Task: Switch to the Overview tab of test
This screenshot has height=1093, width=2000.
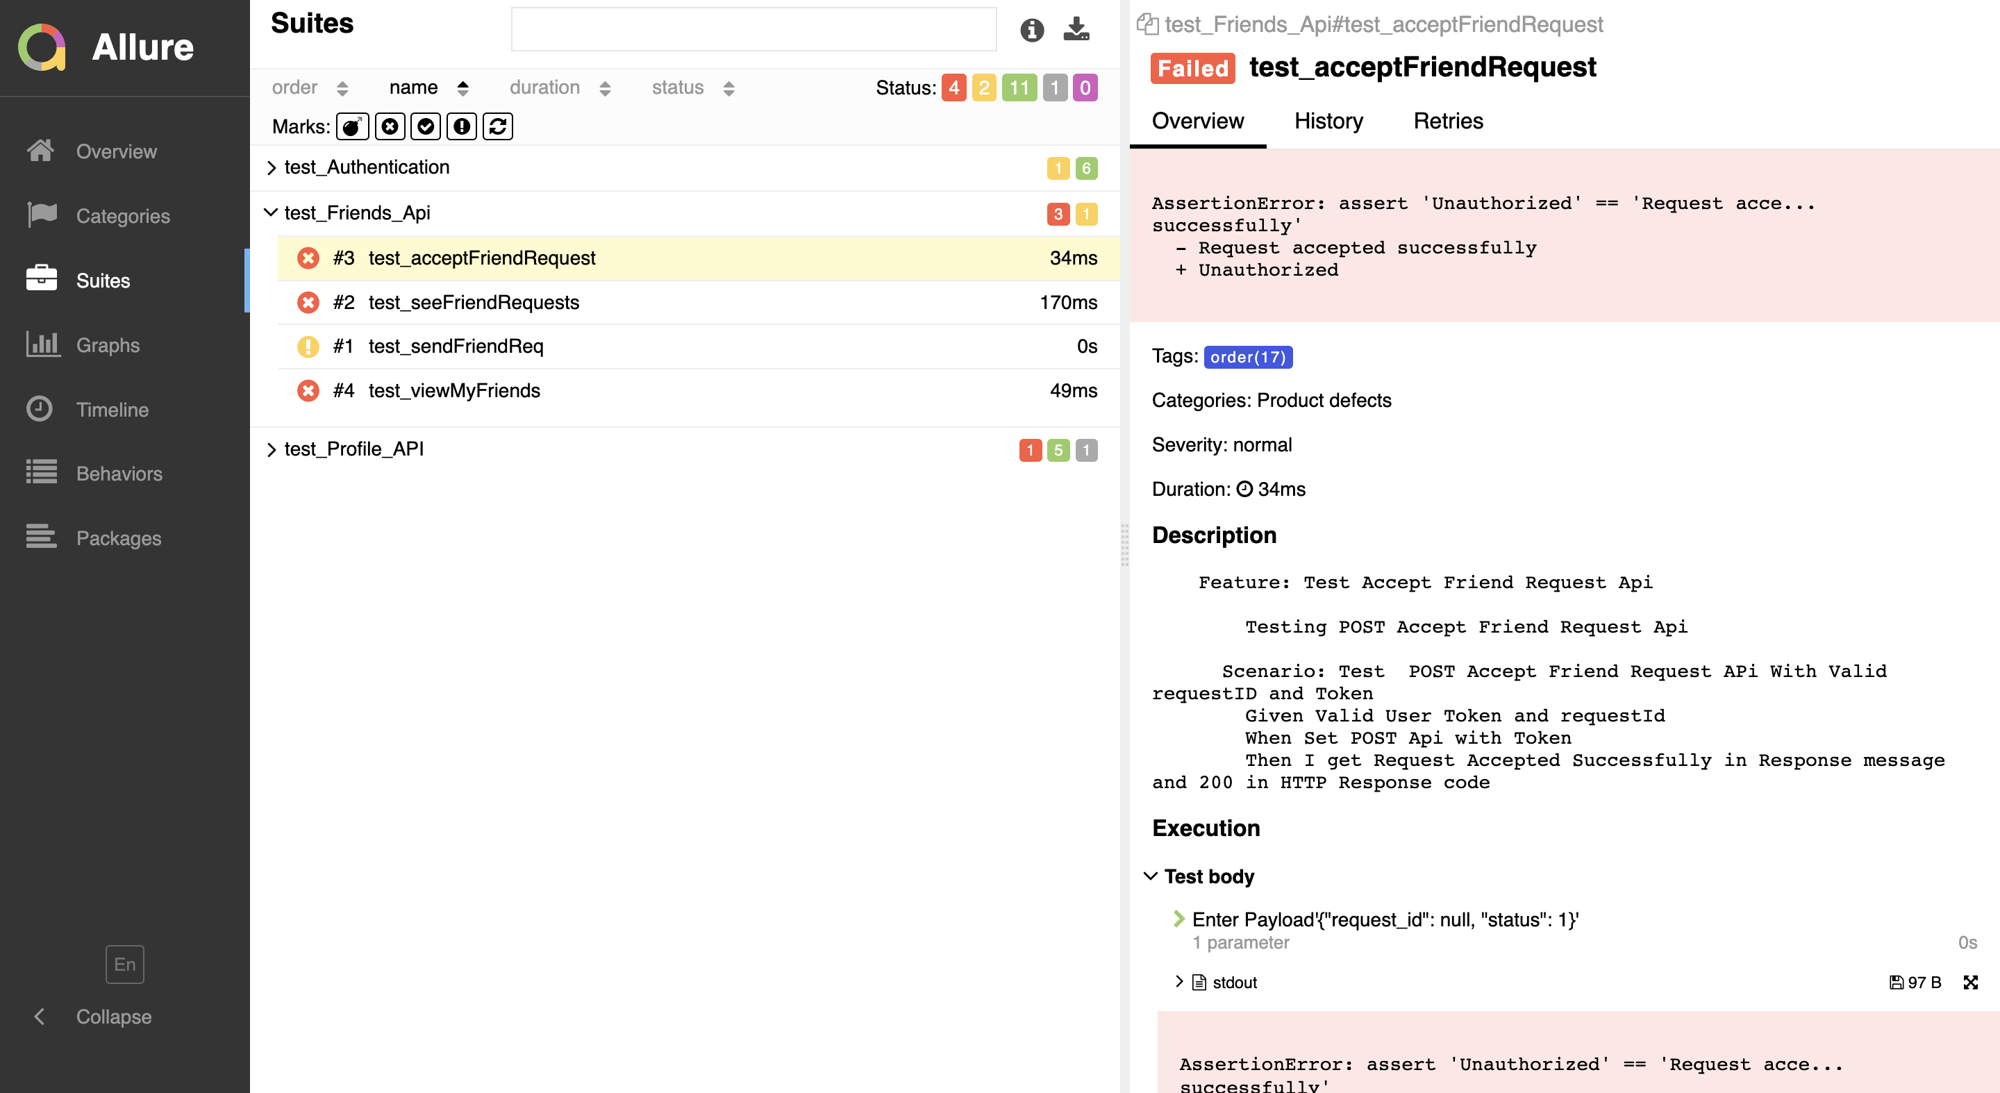Action: coord(1197,121)
